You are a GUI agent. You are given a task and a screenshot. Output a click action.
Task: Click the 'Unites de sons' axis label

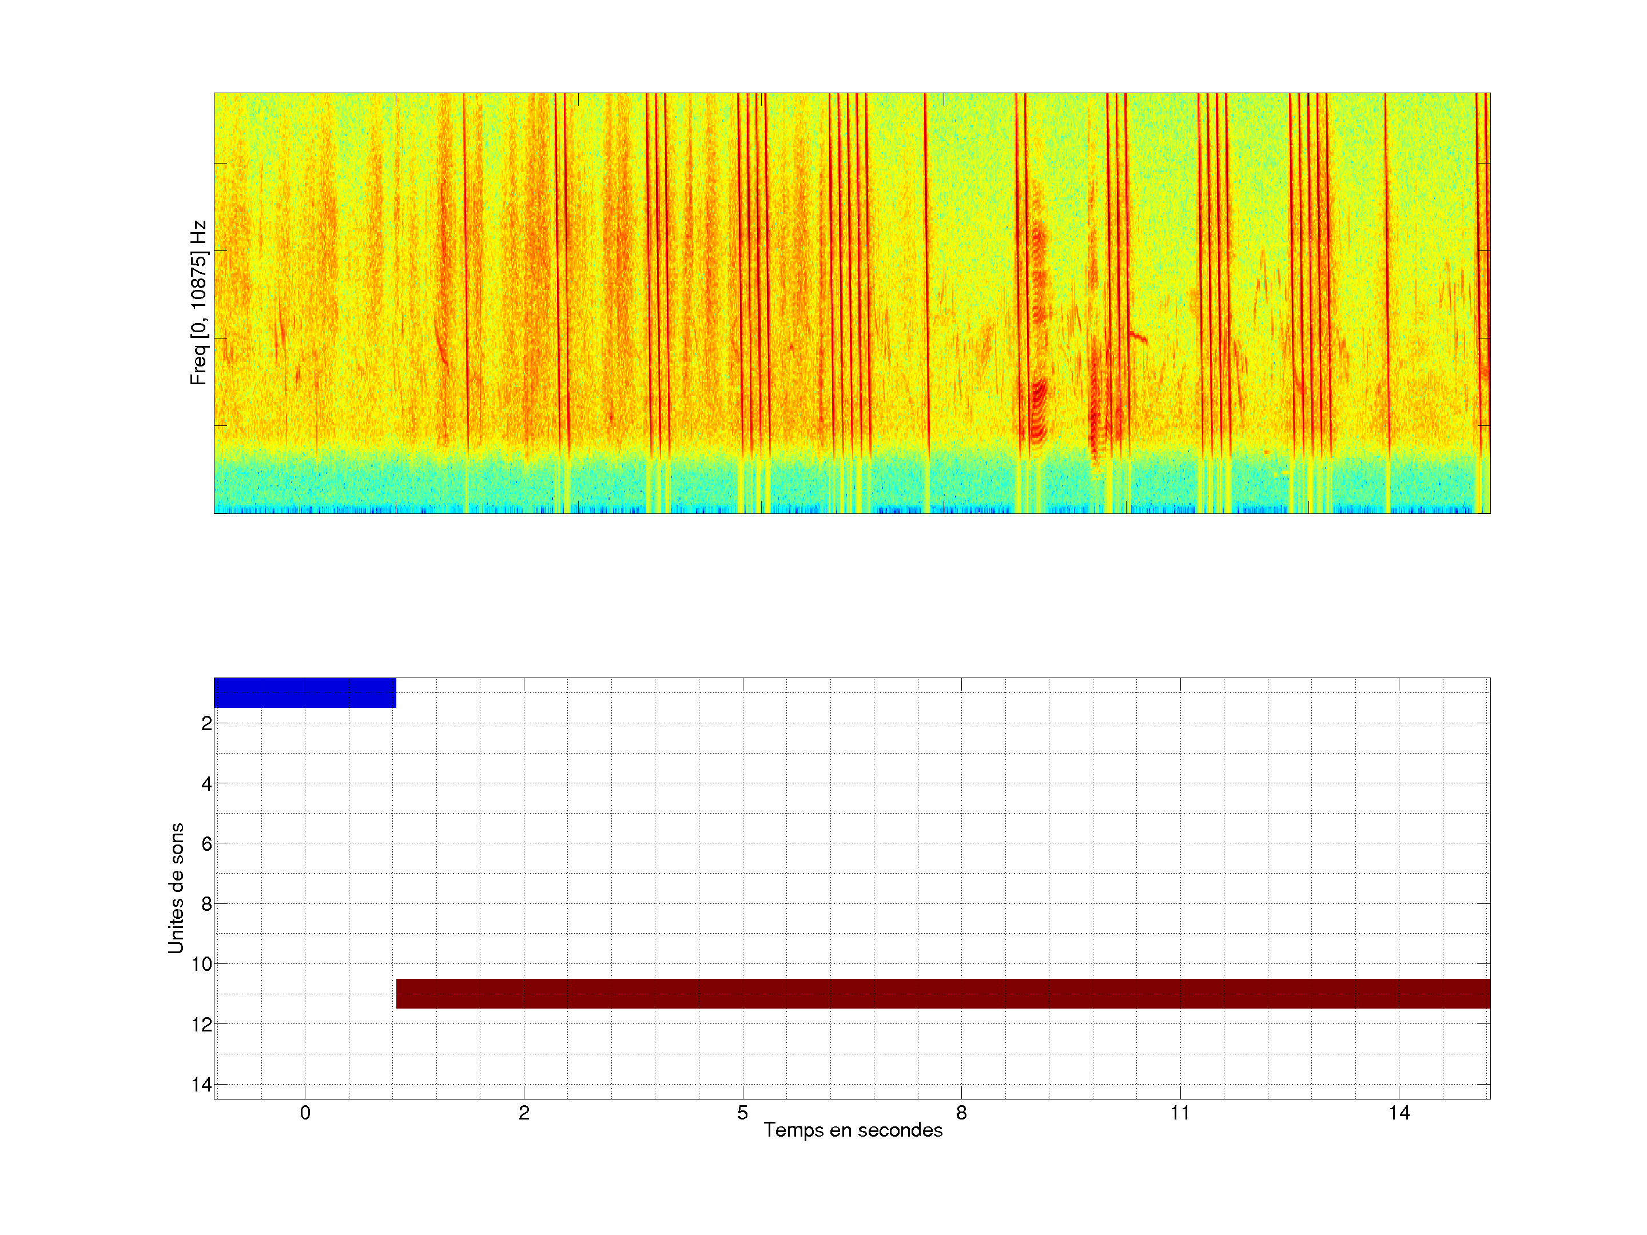[176, 888]
